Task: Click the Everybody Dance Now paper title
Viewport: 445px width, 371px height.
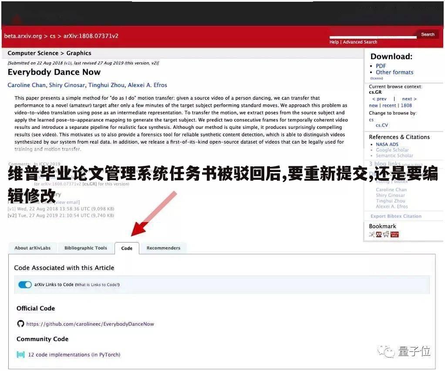Action: pos(54,72)
